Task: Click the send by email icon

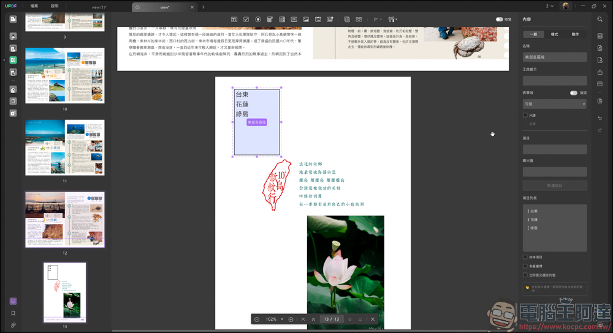Action: coord(600,84)
